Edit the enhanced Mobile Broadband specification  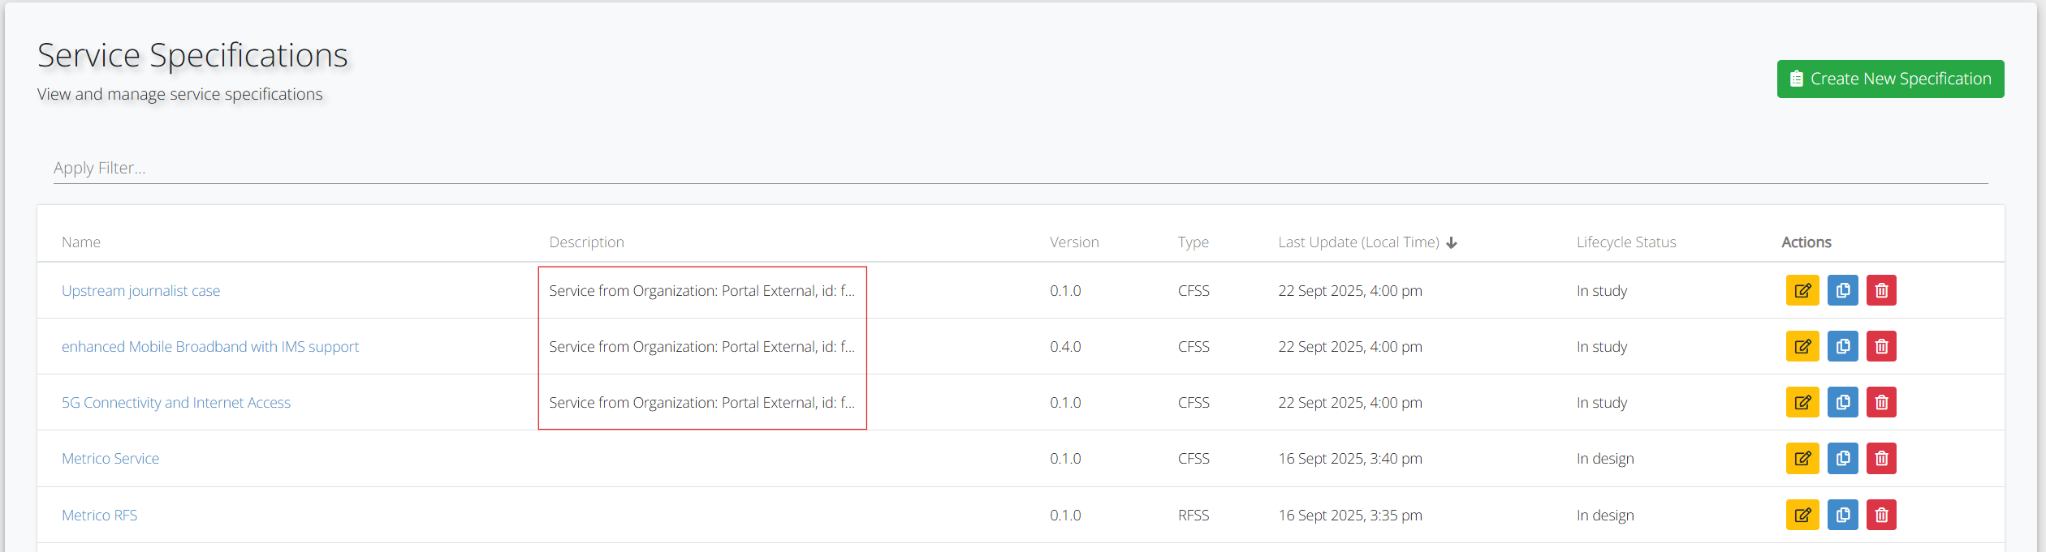point(1802,347)
